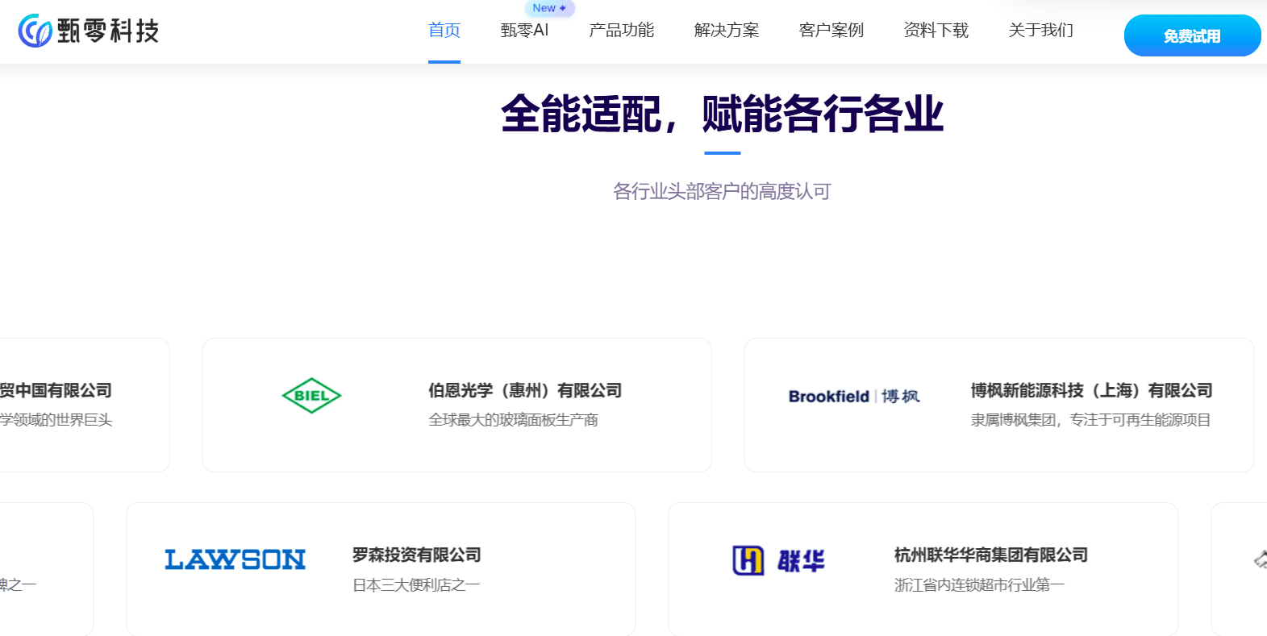
Task: Click the 浙江省内连锁超市行业第一 description
Action: click(x=979, y=585)
